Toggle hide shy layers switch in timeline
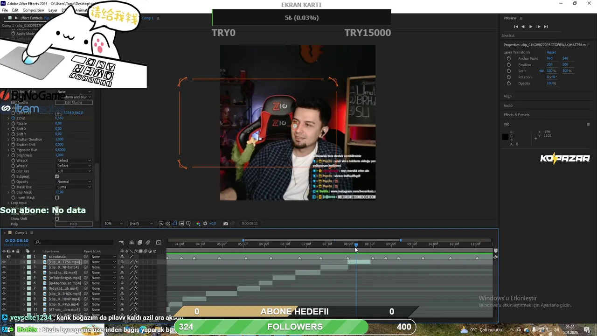The height and width of the screenshot is (336, 597). 132,242
